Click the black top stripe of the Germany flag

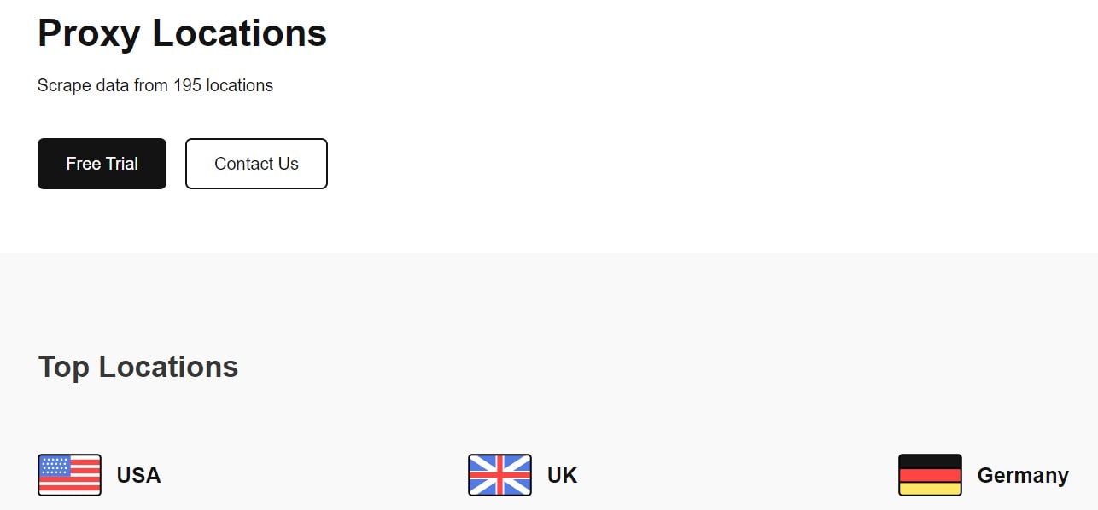pyautogui.click(x=930, y=462)
